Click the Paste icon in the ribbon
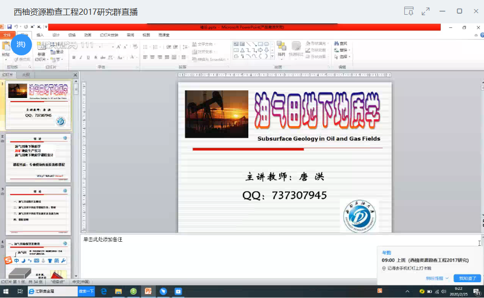 (6, 48)
